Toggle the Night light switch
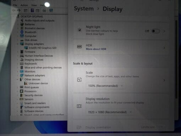Screen dimensions: 181x136 pyautogui.click(x=156, y=31)
